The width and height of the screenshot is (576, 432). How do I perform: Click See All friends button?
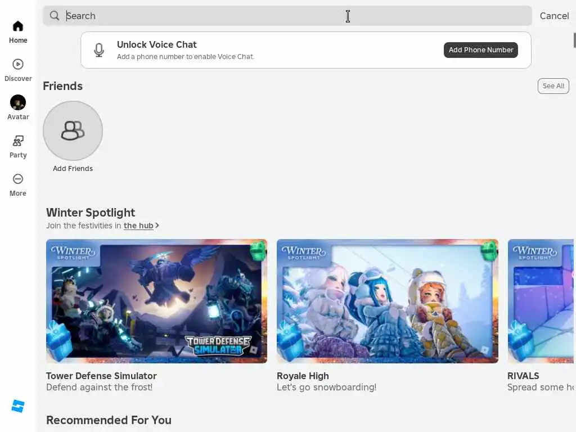pyautogui.click(x=553, y=86)
